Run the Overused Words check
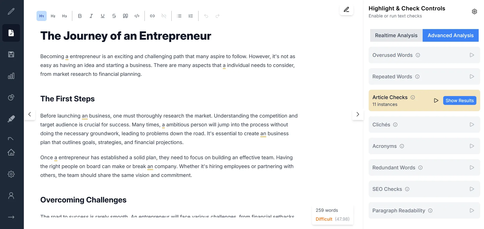This screenshot has width=484, height=229. pos(472,55)
